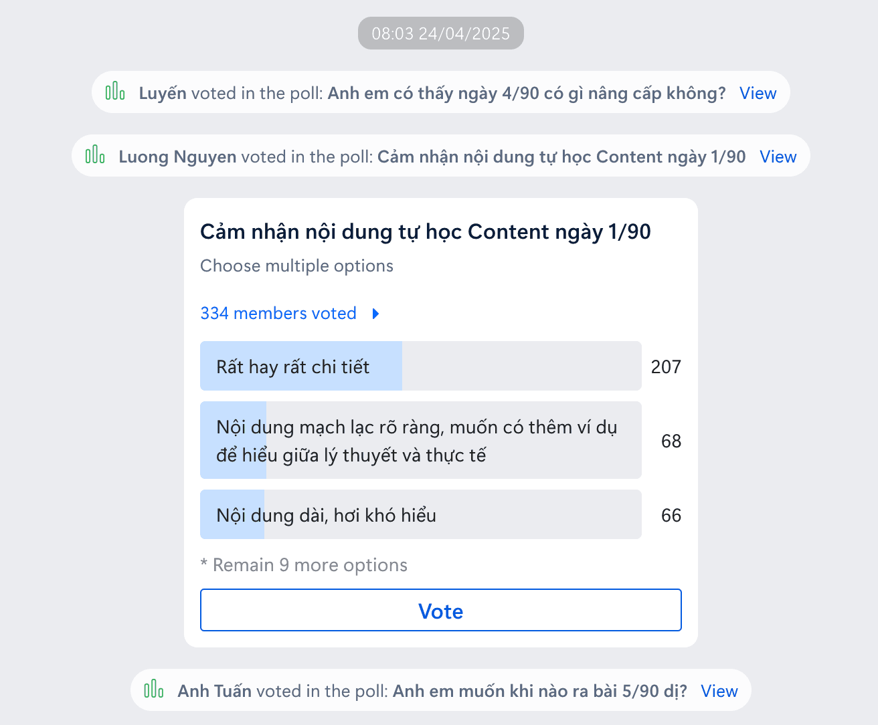Viewport: 878px width, 725px height.
Task: Click the 66 vote count
Action: coord(671,516)
